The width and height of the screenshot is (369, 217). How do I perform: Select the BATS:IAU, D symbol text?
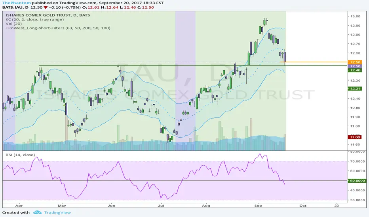[x=15, y=7]
